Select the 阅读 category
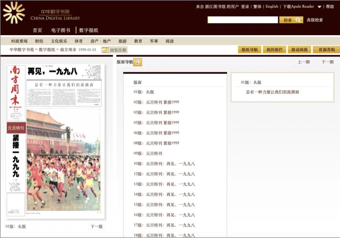This screenshot has width=340, height=238. point(170,41)
